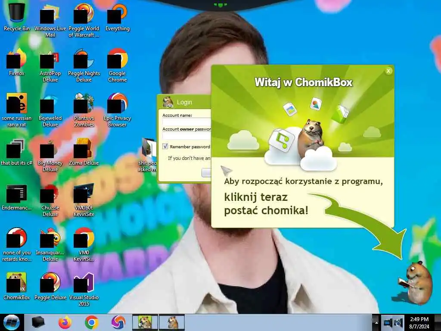Select Plants vs Zombies desktop icon
Viewport: 441px width, 331px height.
pyautogui.click(x=84, y=110)
